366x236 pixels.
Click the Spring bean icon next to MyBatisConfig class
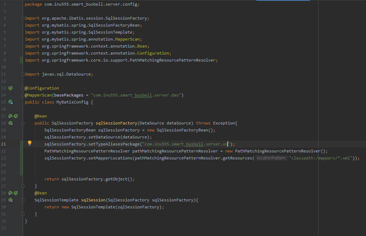(x=10, y=102)
